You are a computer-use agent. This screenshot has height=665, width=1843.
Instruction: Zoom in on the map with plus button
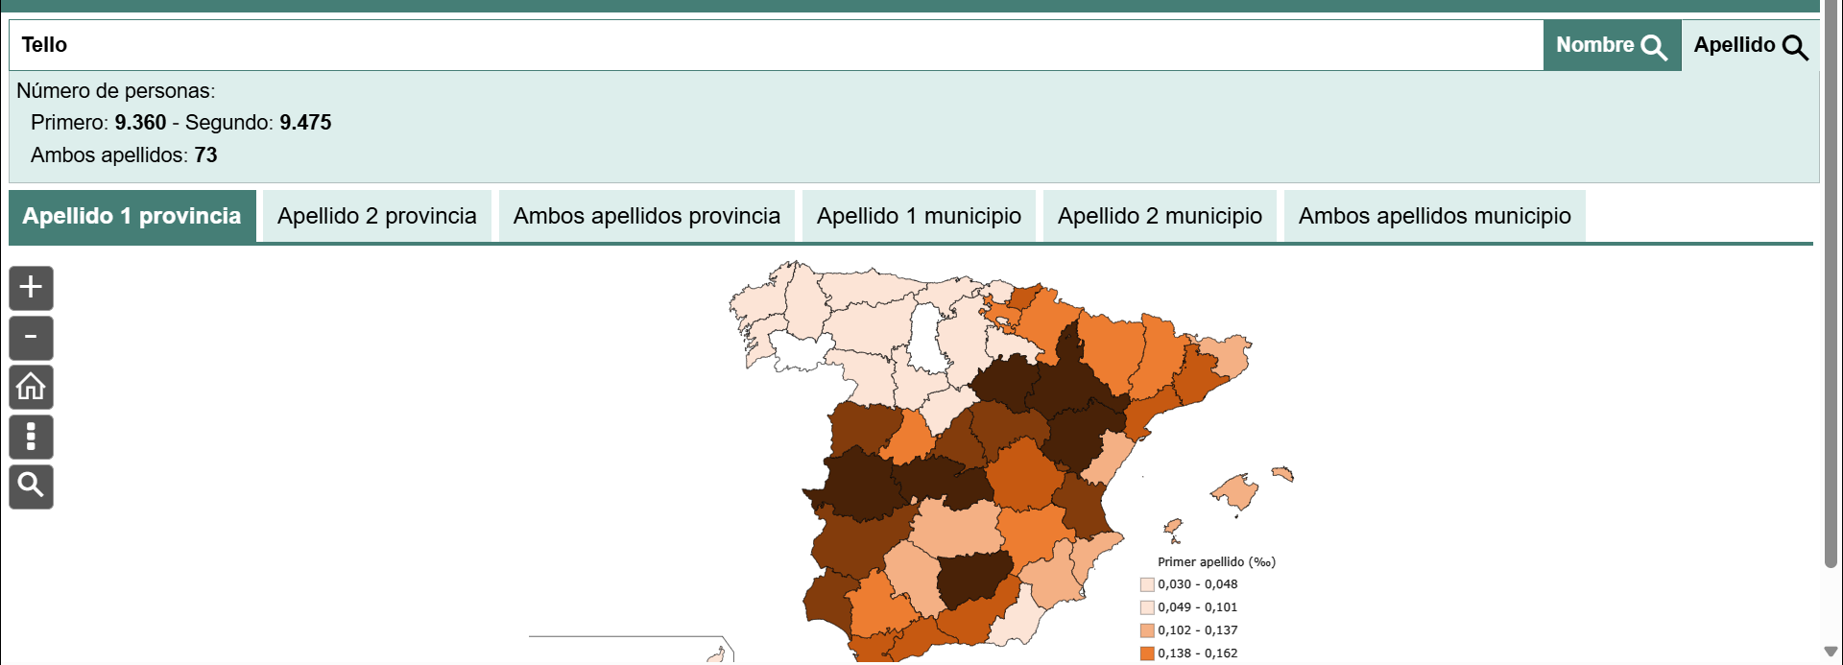tap(31, 288)
